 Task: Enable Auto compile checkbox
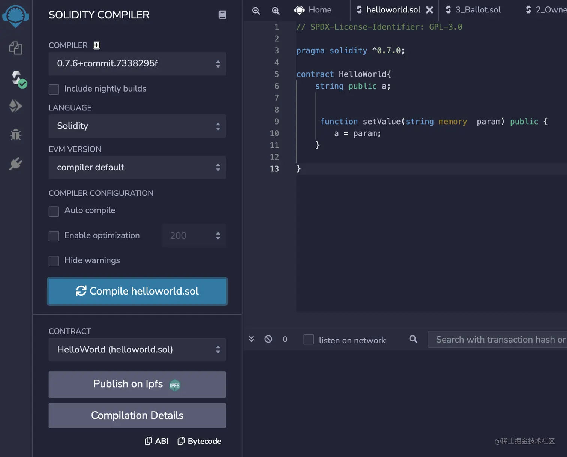tap(54, 212)
